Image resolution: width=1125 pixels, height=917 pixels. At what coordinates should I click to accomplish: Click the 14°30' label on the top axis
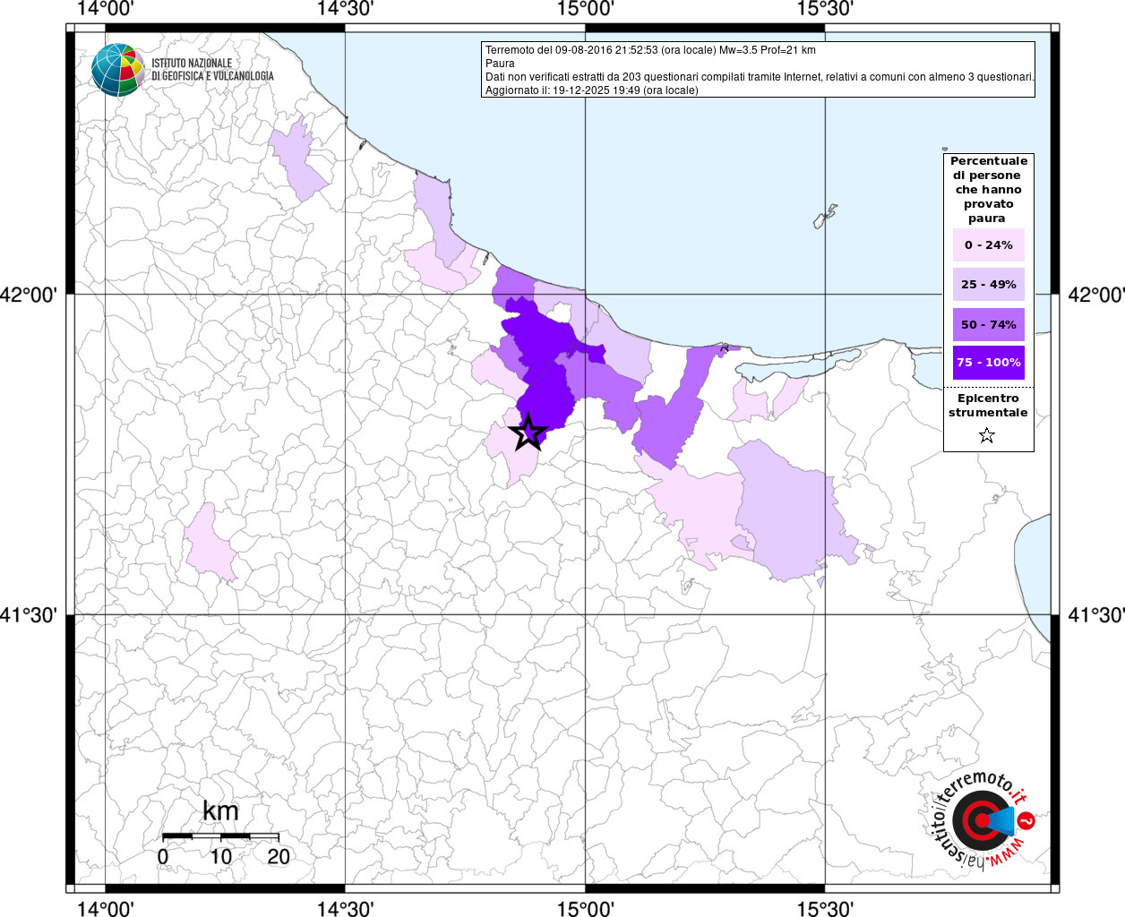345,9
